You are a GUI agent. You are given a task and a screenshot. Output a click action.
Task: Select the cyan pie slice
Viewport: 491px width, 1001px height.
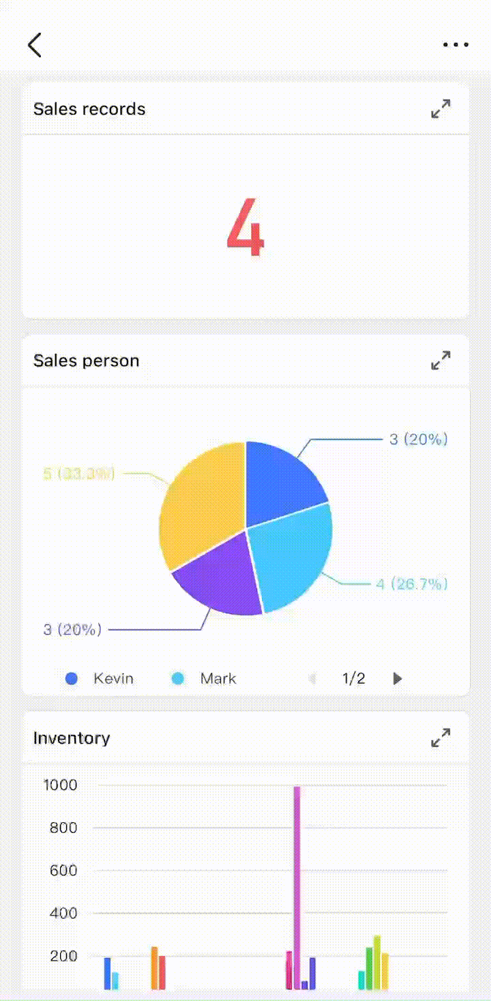[x=293, y=556]
